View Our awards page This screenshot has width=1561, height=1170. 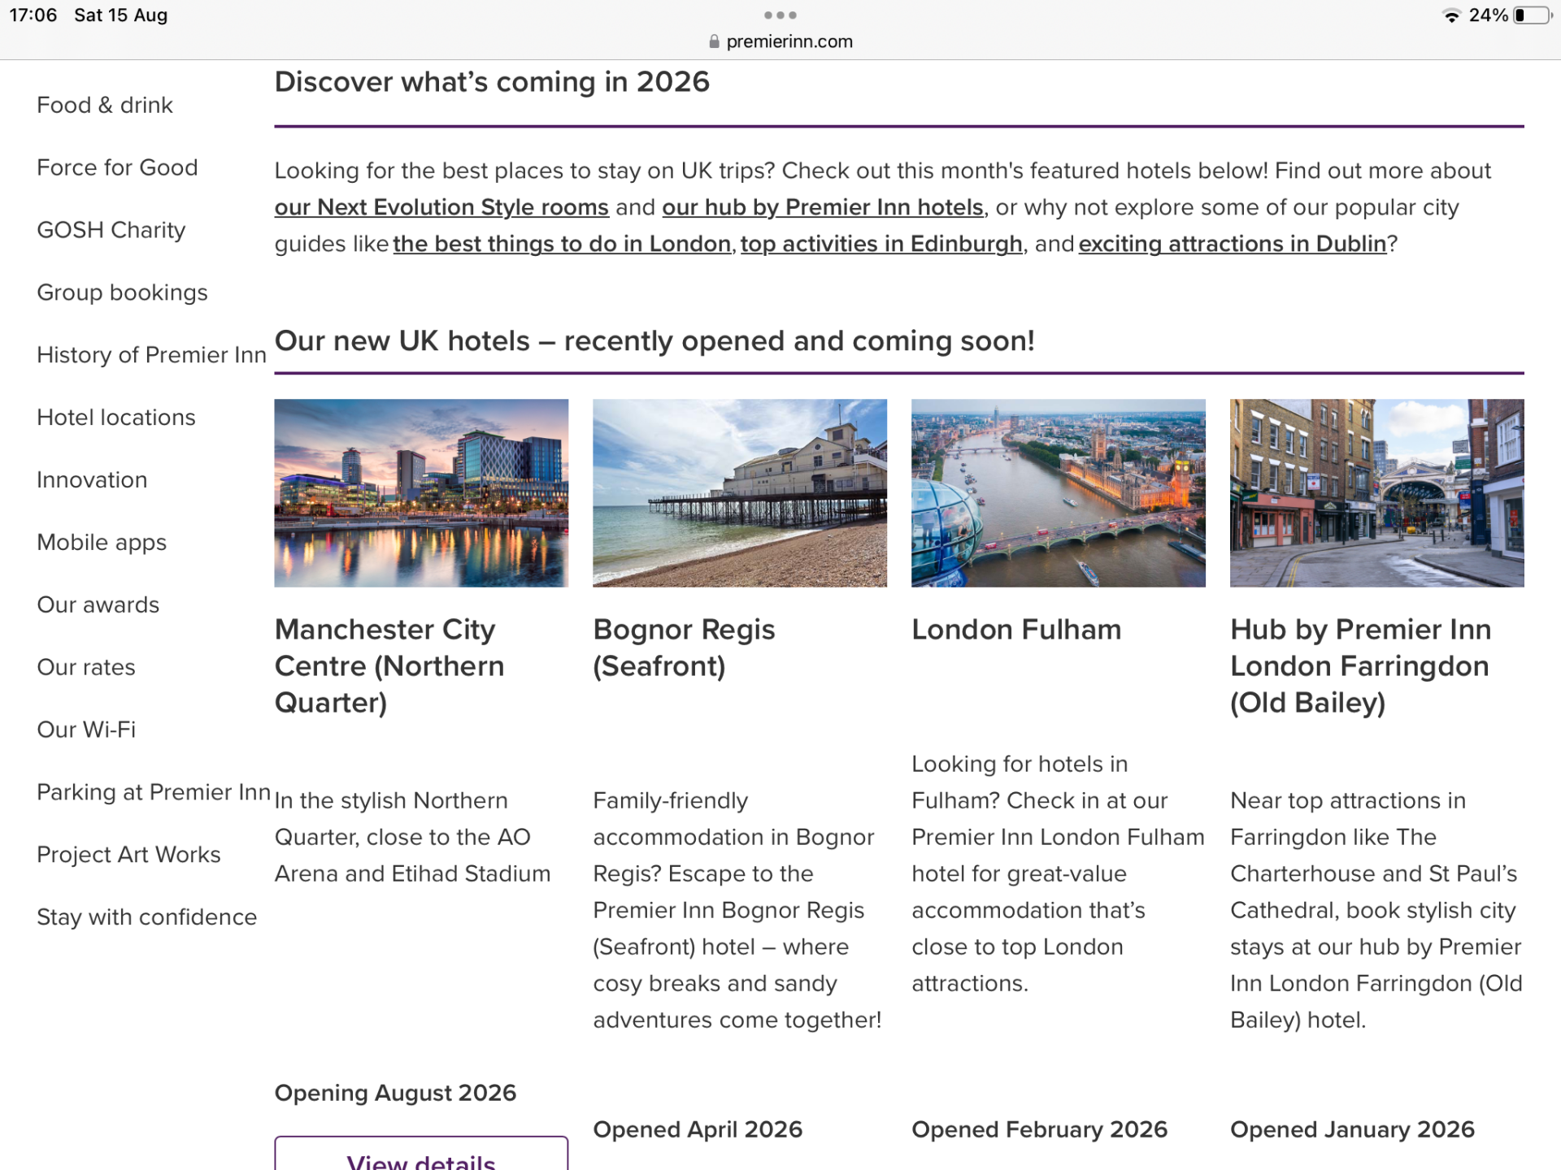pos(98,605)
